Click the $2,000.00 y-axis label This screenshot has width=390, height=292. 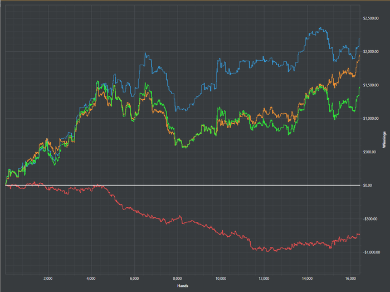tap(371, 51)
